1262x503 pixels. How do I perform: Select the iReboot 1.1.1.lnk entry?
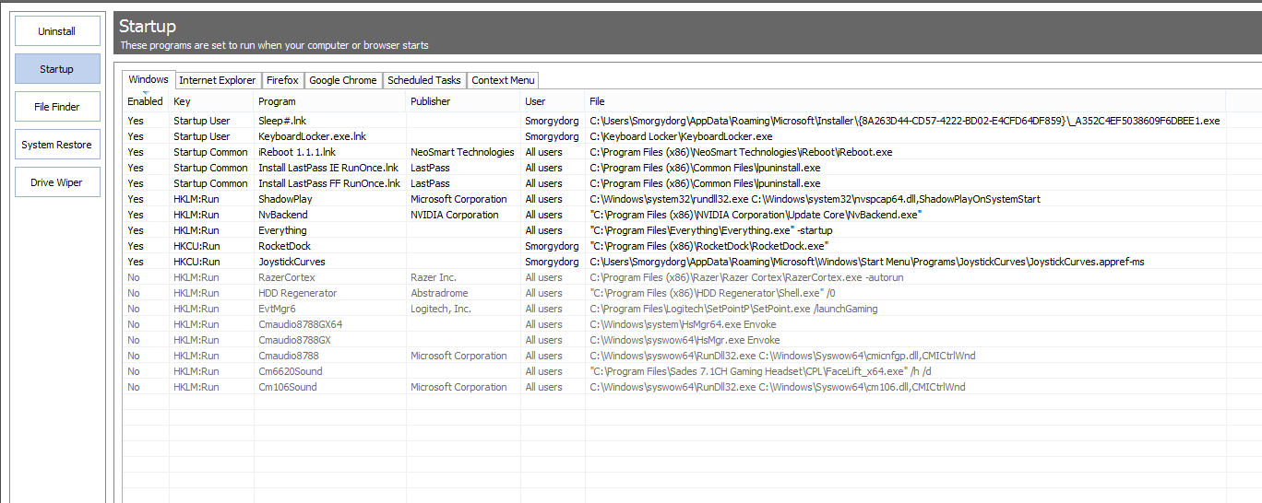pos(297,152)
